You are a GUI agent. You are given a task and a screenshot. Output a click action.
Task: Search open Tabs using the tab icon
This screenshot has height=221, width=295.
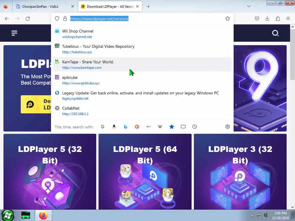pos(183,127)
